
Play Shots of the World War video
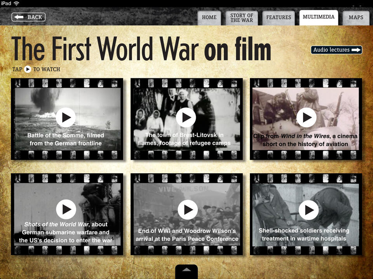tap(66, 209)
